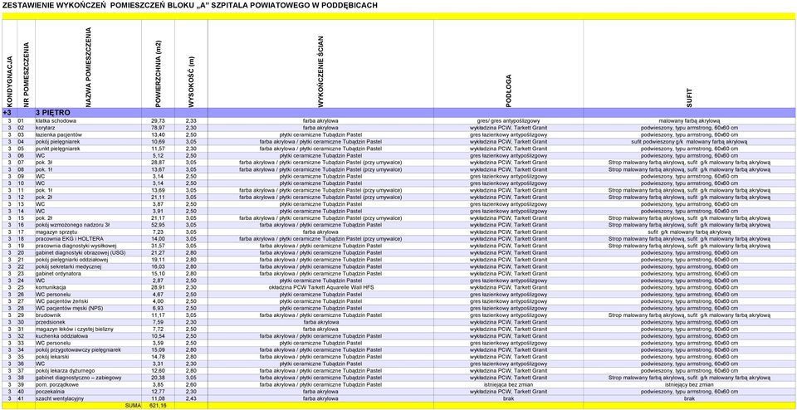Image resolution: width=797 pixels, height=410 pixels.
Task: Select the 'sufit podwieszony g/k malowany farbą akrylową' cell
Action: 689,142
